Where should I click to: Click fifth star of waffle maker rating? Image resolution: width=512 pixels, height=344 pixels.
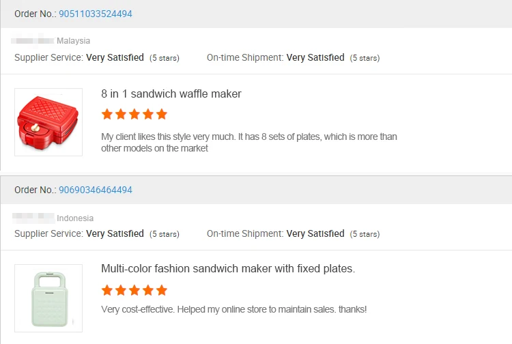pos(161,115)
